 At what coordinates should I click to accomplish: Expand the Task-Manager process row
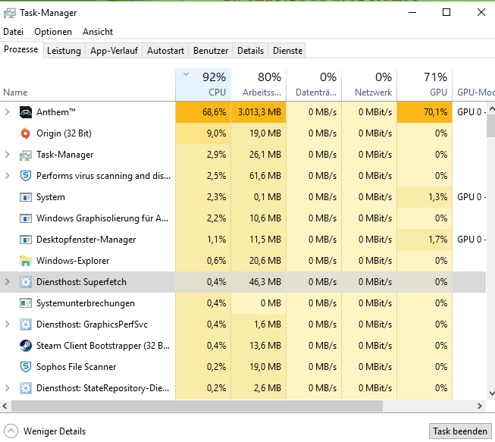click(8, 155)
